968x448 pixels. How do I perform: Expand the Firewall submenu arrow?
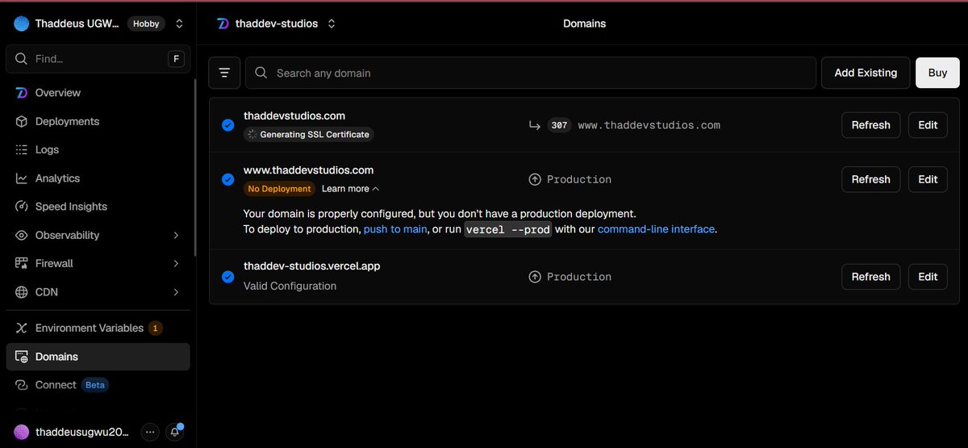[x=176, y=263]
